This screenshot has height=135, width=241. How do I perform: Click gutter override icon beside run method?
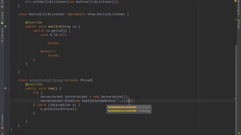(x=5, y=88)
